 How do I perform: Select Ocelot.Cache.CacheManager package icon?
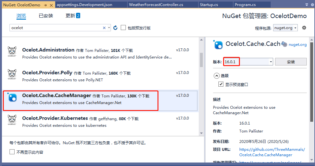[x=12, y=97]
